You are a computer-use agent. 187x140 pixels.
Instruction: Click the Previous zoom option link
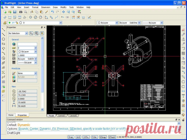[x=63, y=129]
